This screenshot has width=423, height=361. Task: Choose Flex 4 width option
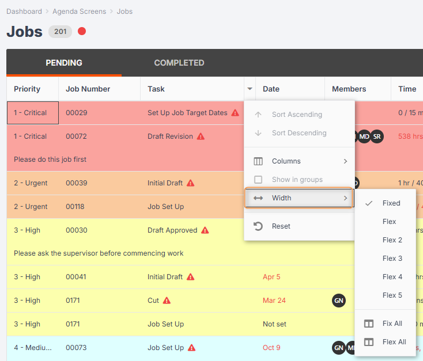[385, 277]
